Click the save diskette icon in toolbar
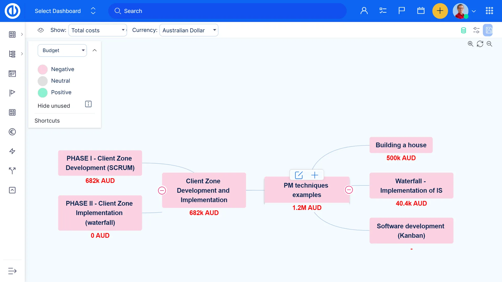502x282 pixels. [x=488, y=30]
